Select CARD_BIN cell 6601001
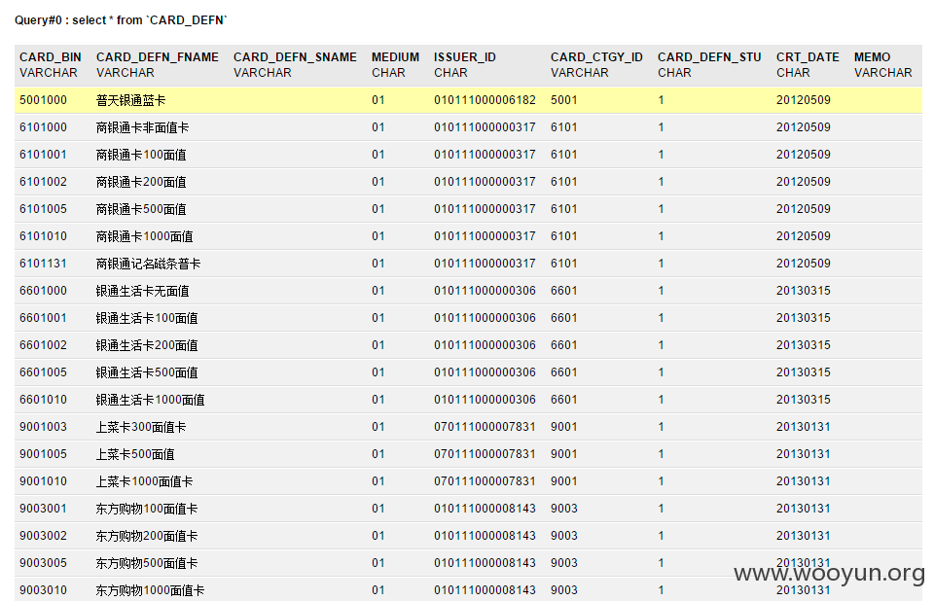934x601 pixels. [x=43, y=318]
